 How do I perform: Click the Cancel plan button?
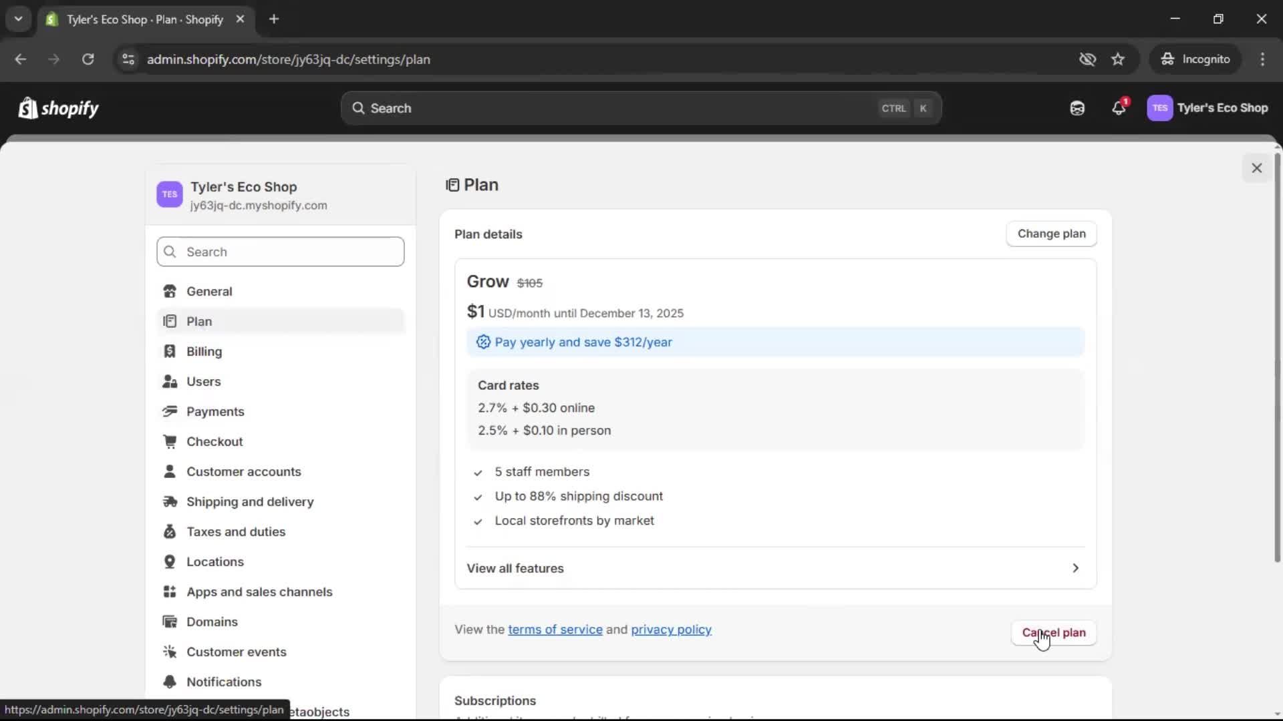[x=1053, y=633]
